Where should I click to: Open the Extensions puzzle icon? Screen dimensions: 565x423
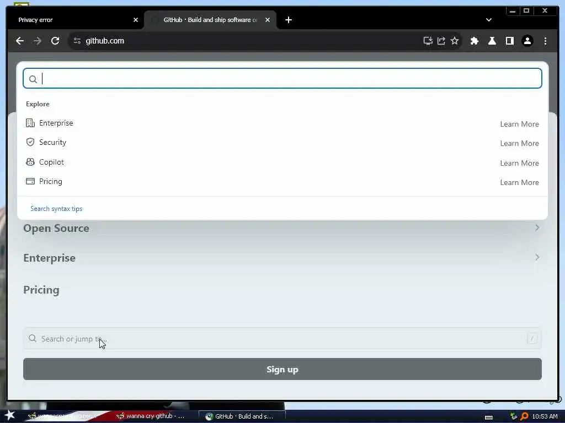pyautogui.click(x=475, y=41)
